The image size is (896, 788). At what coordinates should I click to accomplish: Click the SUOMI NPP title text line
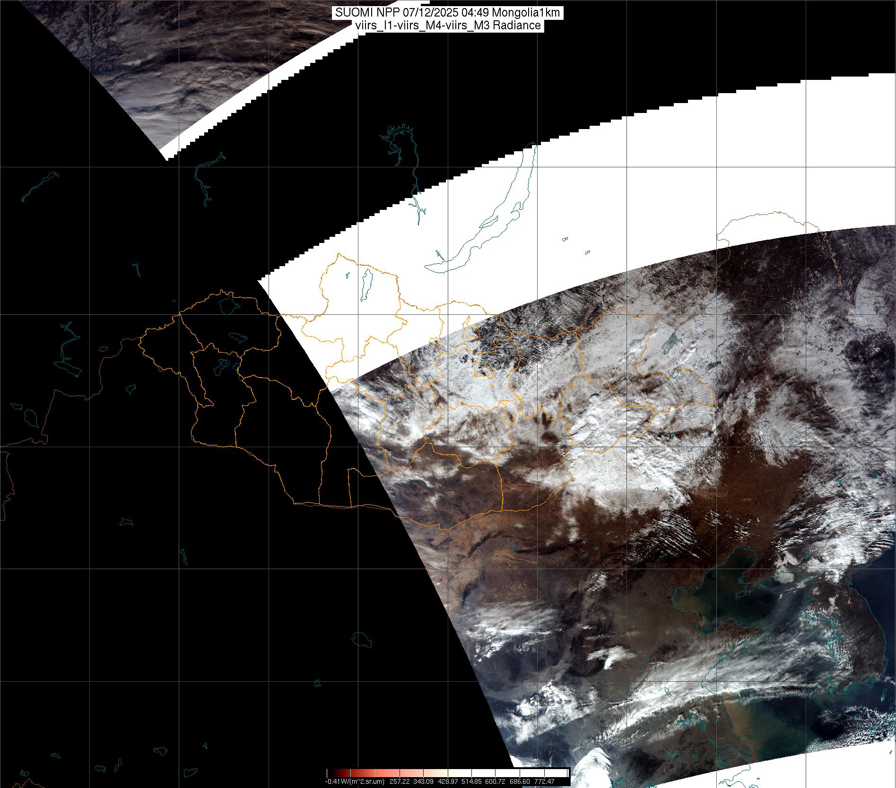447,13
